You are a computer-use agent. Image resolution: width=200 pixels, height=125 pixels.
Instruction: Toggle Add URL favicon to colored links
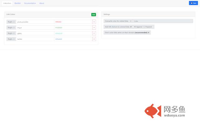131,27
